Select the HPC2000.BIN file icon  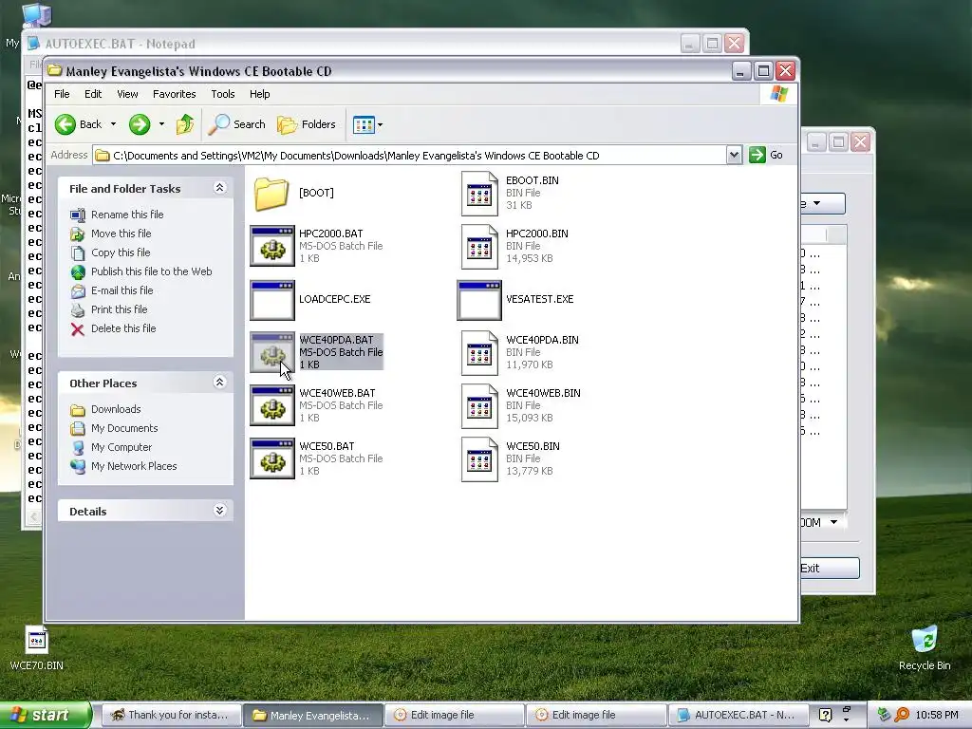[x=479, y=247]
